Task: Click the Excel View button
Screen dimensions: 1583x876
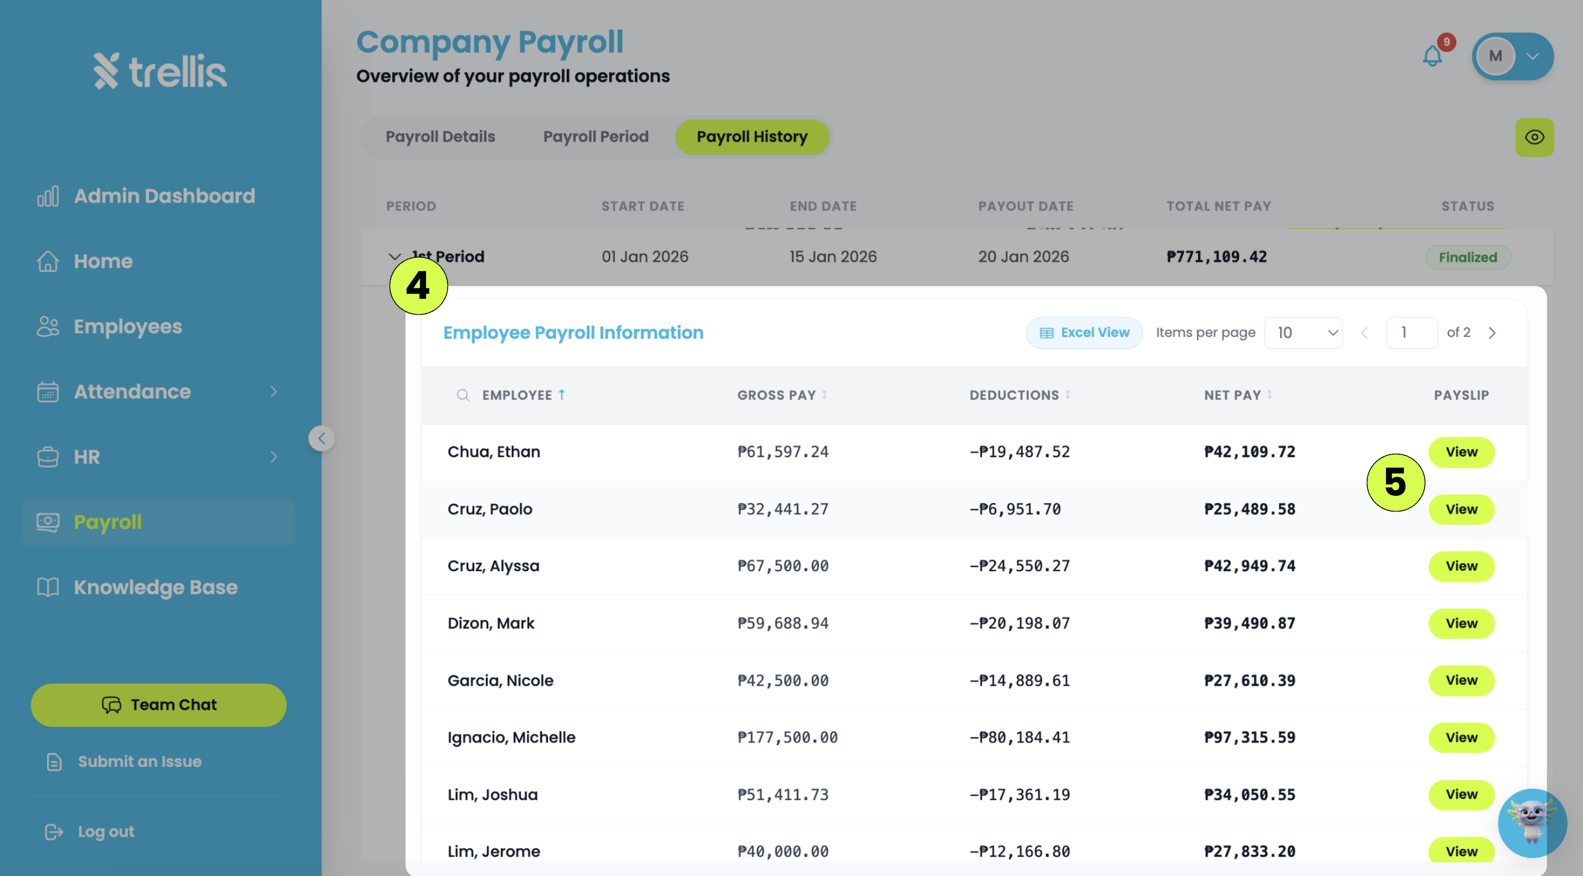Action: click(x=1084, y=333)
